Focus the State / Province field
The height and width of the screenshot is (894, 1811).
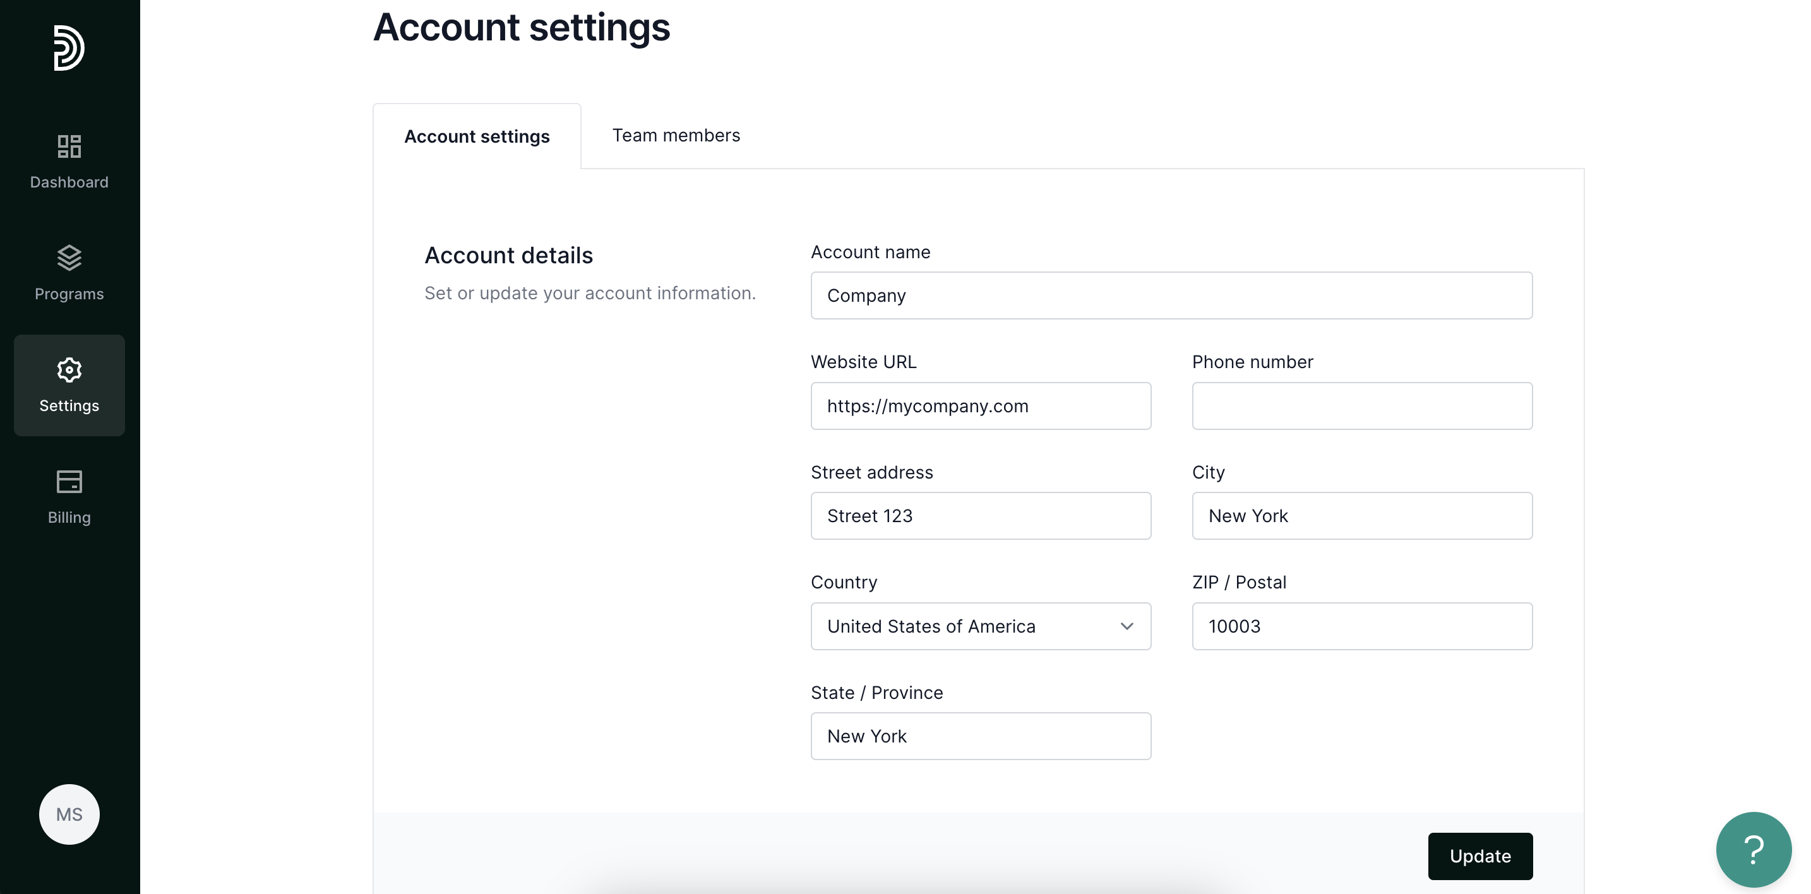[x=981, y=736]
